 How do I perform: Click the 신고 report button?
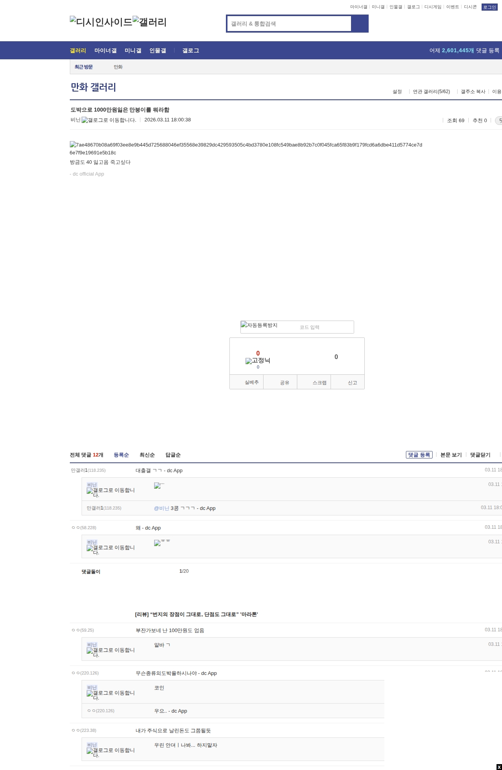point(348,382)
